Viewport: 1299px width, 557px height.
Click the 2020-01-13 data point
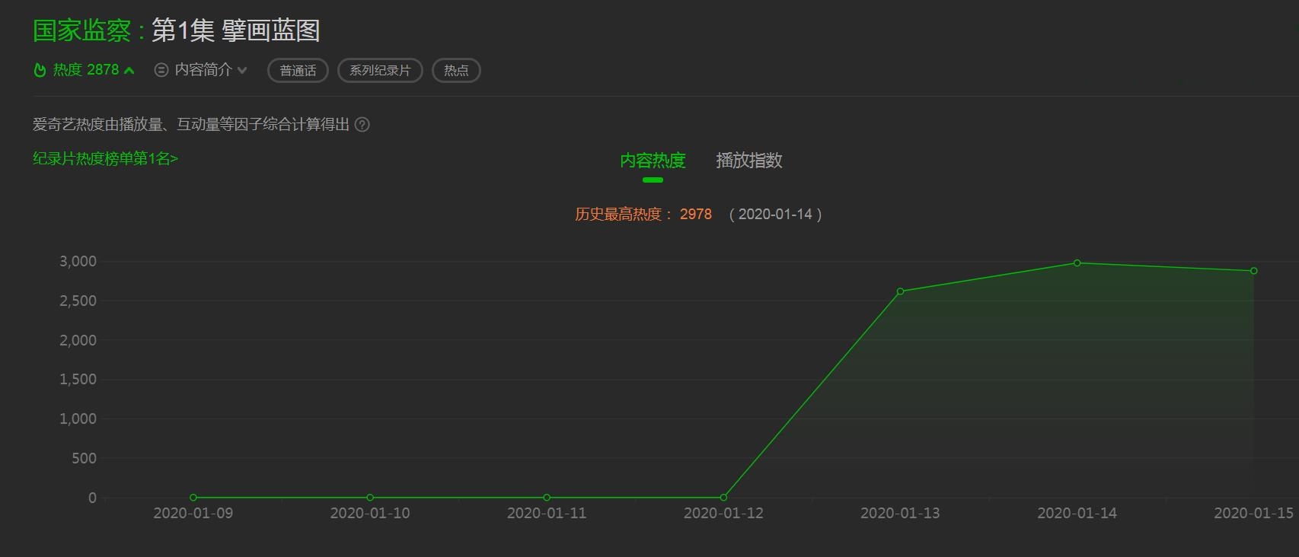click(x=900, y=291)
